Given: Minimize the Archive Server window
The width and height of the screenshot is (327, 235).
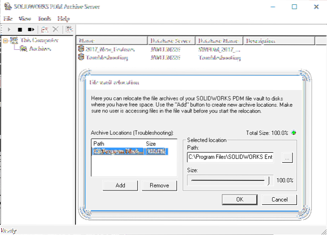Looking at the screenshot, I should click(273, 7).
